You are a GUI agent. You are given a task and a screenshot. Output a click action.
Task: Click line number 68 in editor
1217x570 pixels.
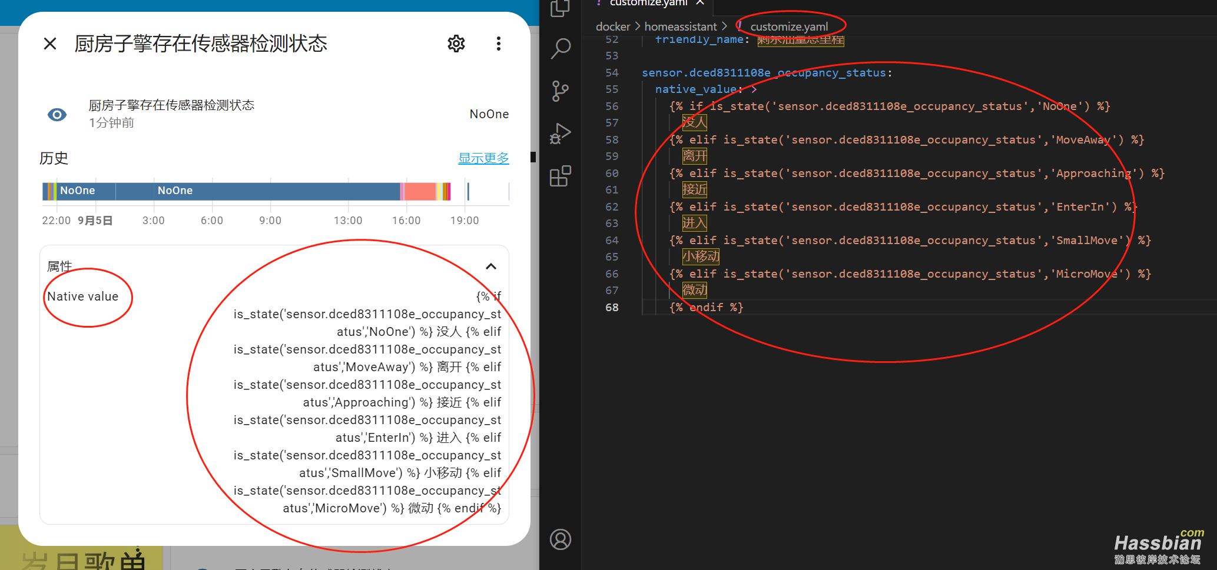pyautogui.click(x=612, y=308)
